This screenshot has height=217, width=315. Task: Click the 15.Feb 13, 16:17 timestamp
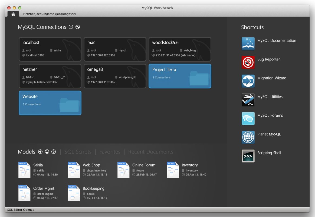97,198
